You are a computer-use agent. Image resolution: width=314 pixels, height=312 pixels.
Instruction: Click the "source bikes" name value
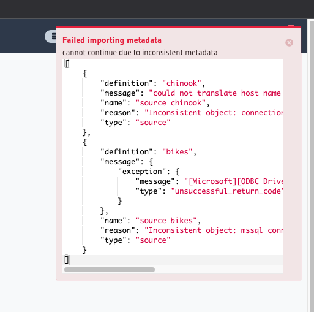point(166,221)
